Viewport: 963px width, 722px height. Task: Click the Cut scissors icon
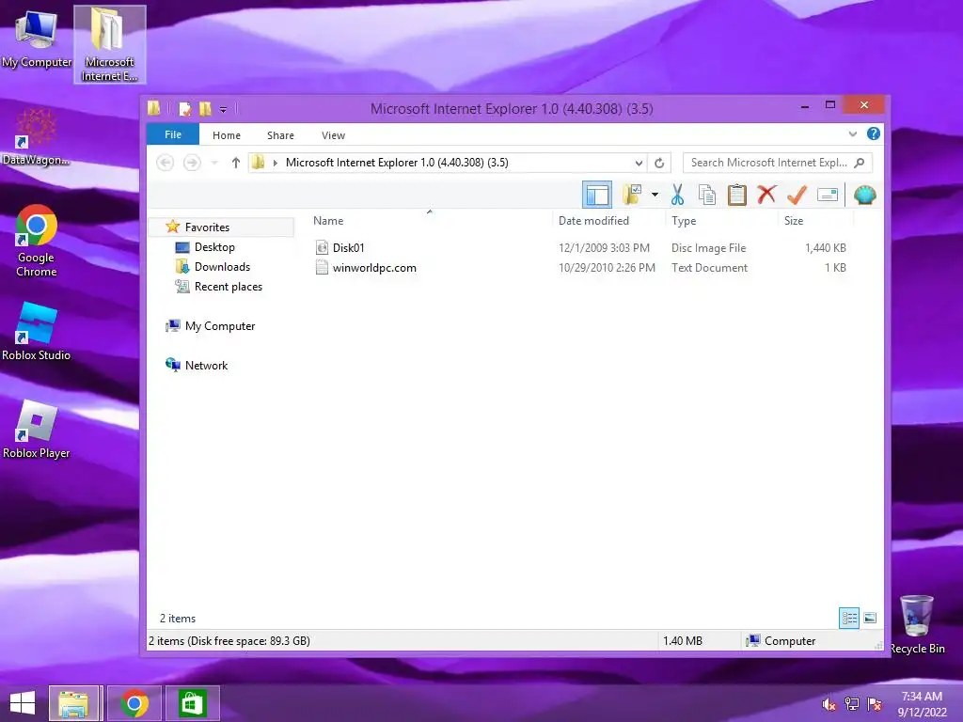coord(677,196)
